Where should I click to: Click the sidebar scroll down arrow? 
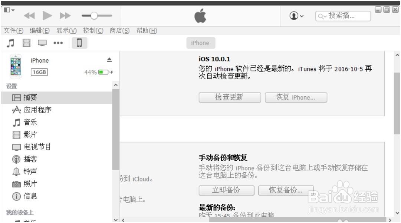click(116, 220)
